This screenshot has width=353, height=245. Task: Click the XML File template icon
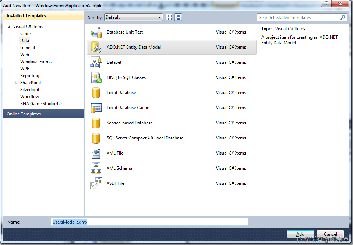pos(96,153)
